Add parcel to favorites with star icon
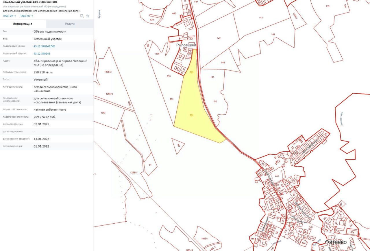 point(88,16)
